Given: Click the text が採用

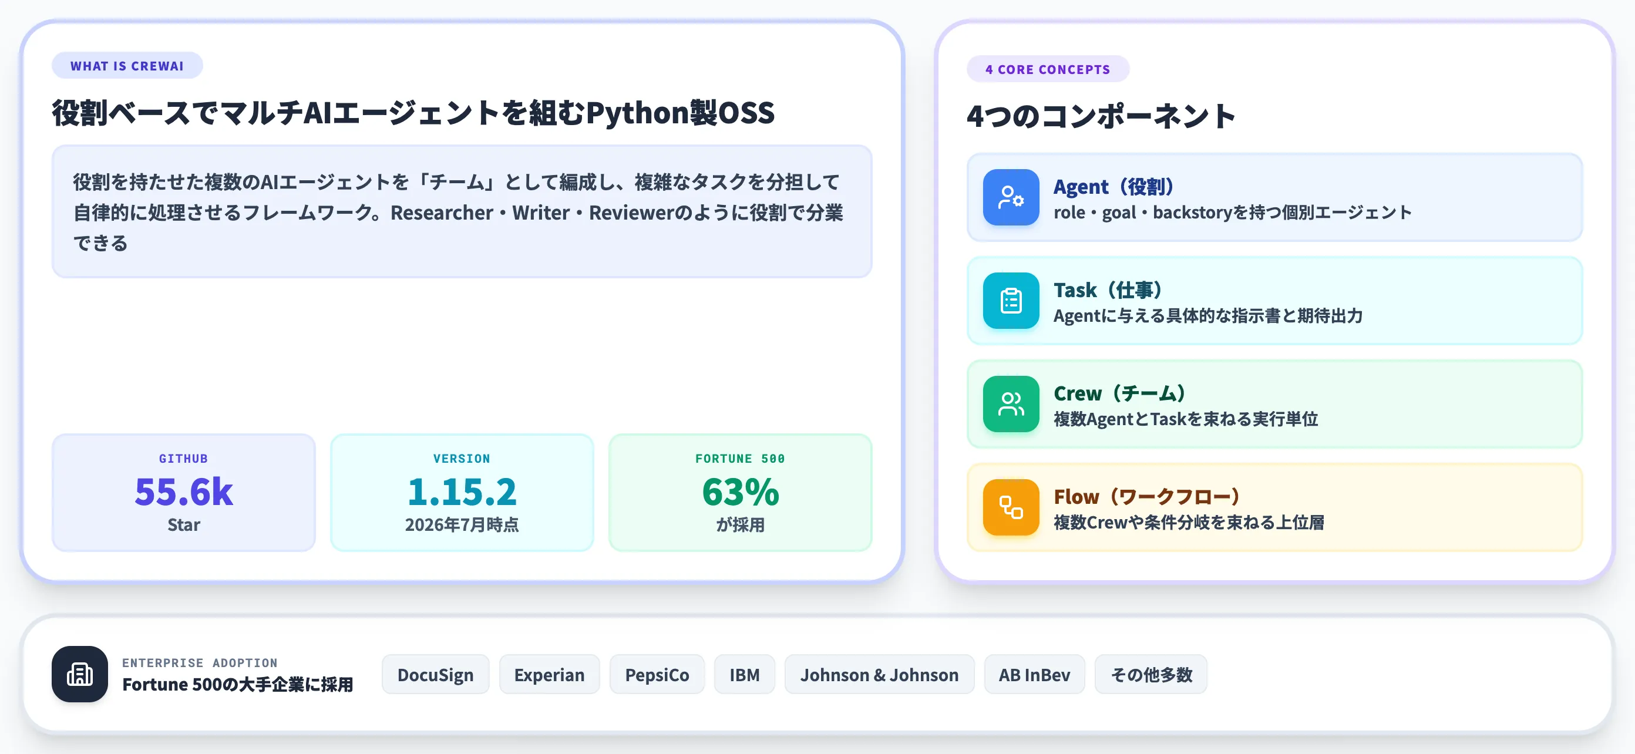Looking at the screenshot, I should click(x=740, y=525).
